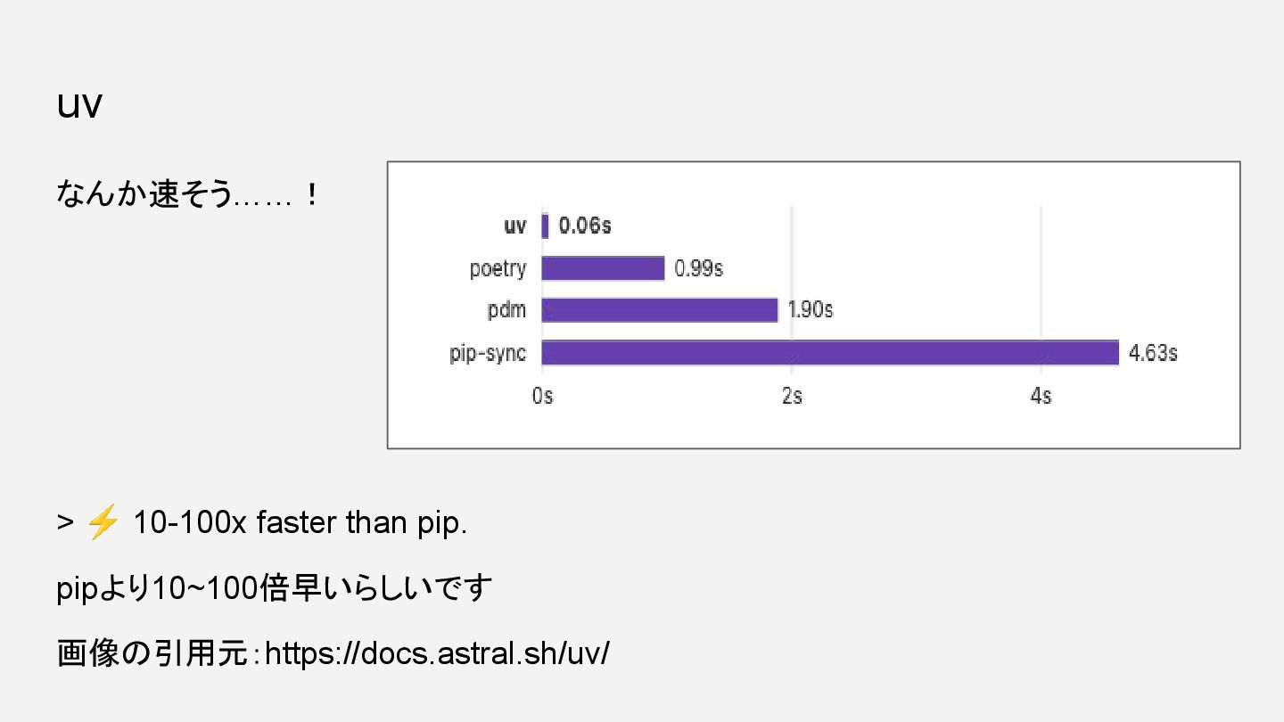Image resolution: width=1284 pixels, height=722 pixels.
Task: Click the poetry bar in chart
Action: coord(603,268)
